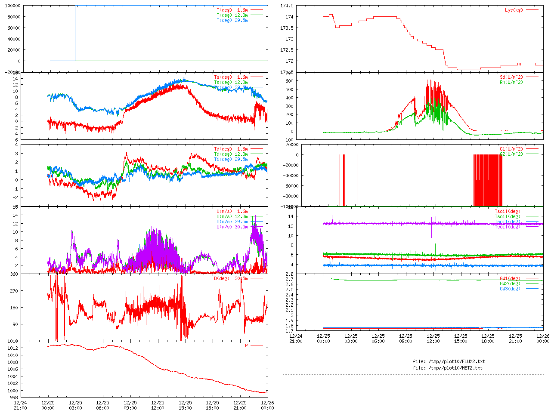Click the G1(W/m^2) legend label
This screenshot has height=413, width=551.
(x=511, y=149)
